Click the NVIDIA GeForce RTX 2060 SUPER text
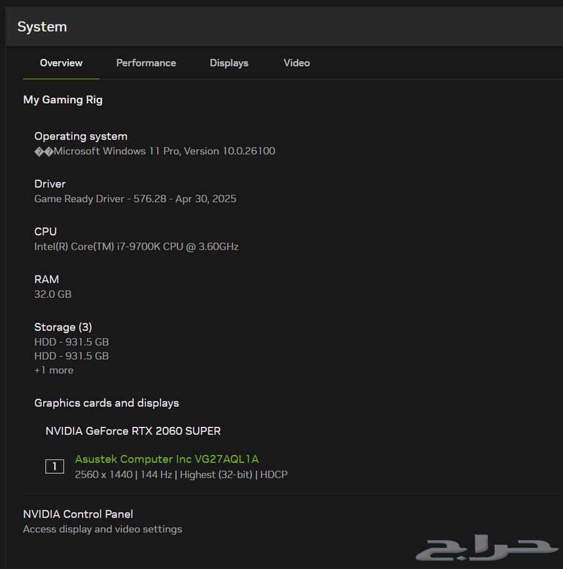 tap(133, 431)
